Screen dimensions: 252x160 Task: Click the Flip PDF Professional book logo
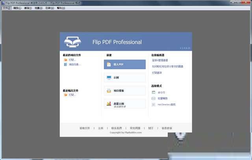coord(74,42)
